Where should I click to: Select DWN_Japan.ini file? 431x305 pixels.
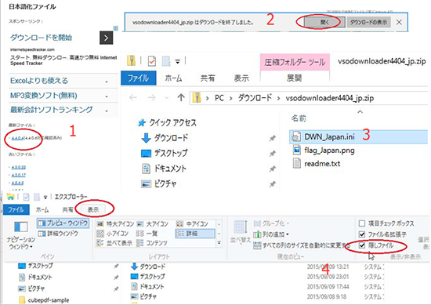coord(359,136)
